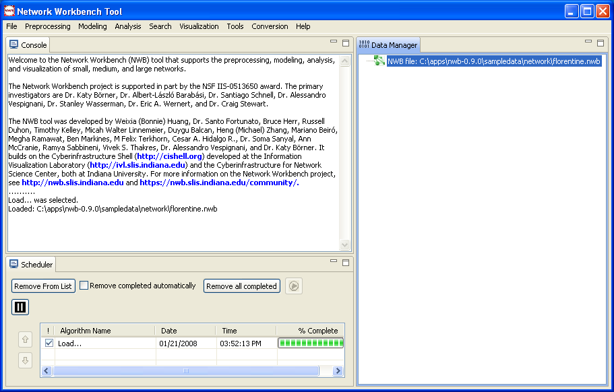Open the Modeling menu
The height and width of the screenshot is (392, 614).
pyautogui.click(x=92, y=26)
